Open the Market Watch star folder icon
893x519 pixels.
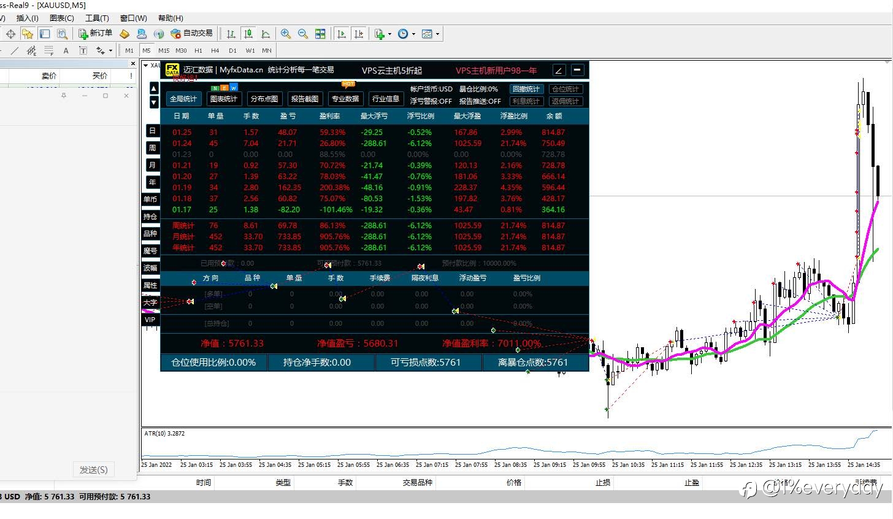pos(28,34)
